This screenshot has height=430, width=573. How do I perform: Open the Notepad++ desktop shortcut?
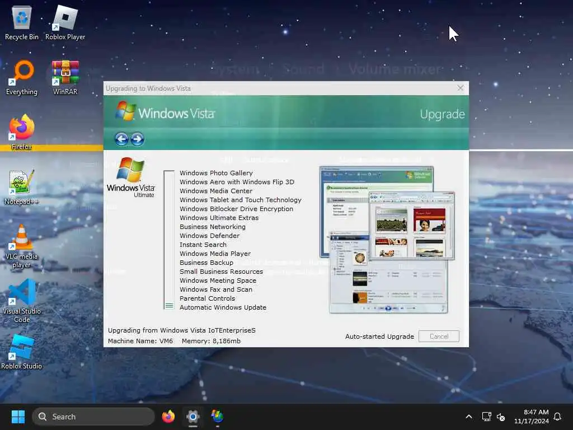pyautogui.click(x=22, y=187)
